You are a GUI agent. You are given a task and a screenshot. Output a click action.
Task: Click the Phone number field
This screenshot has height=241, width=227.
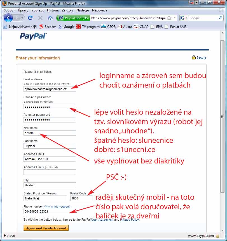point(50,211)
